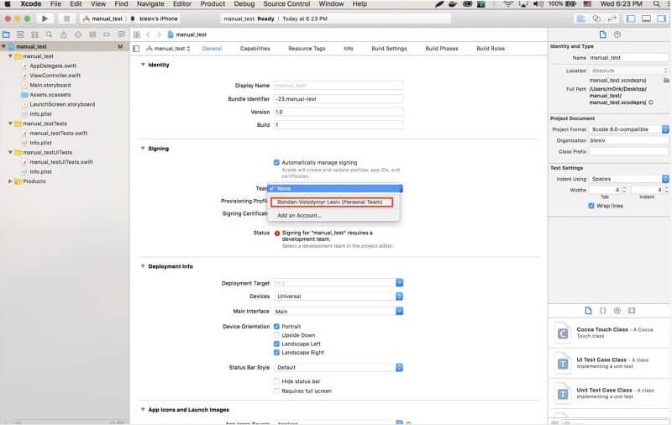Choose Add an Account… from the team list
Viewport: 672px width, 425px height.
299,216
